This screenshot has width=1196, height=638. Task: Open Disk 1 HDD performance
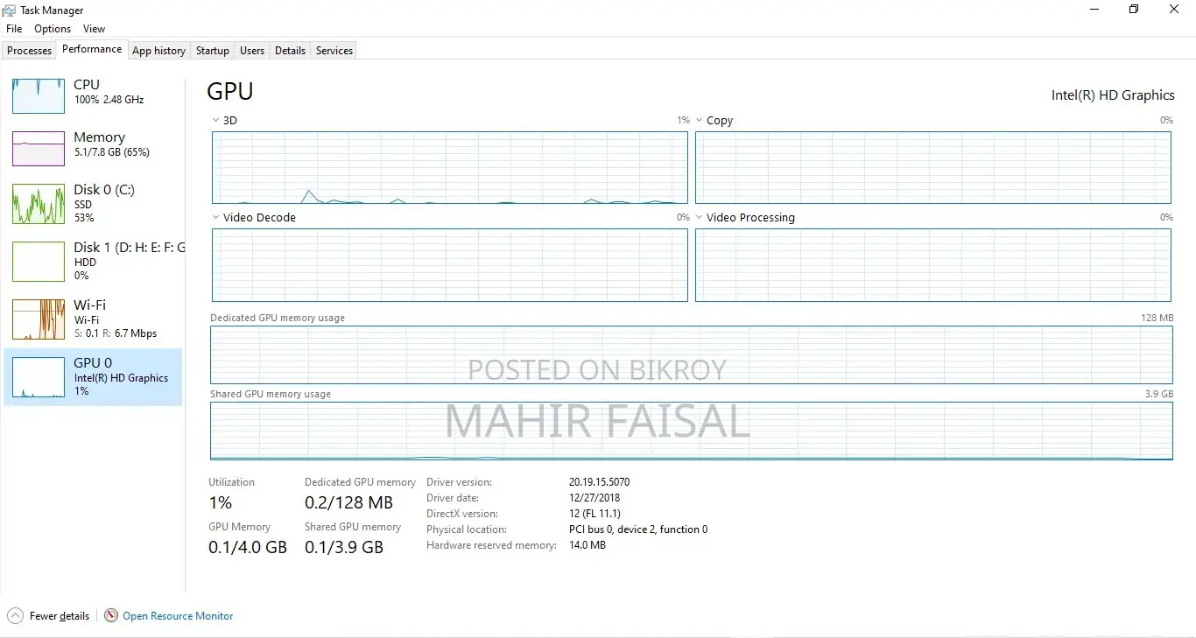[94, 261]
